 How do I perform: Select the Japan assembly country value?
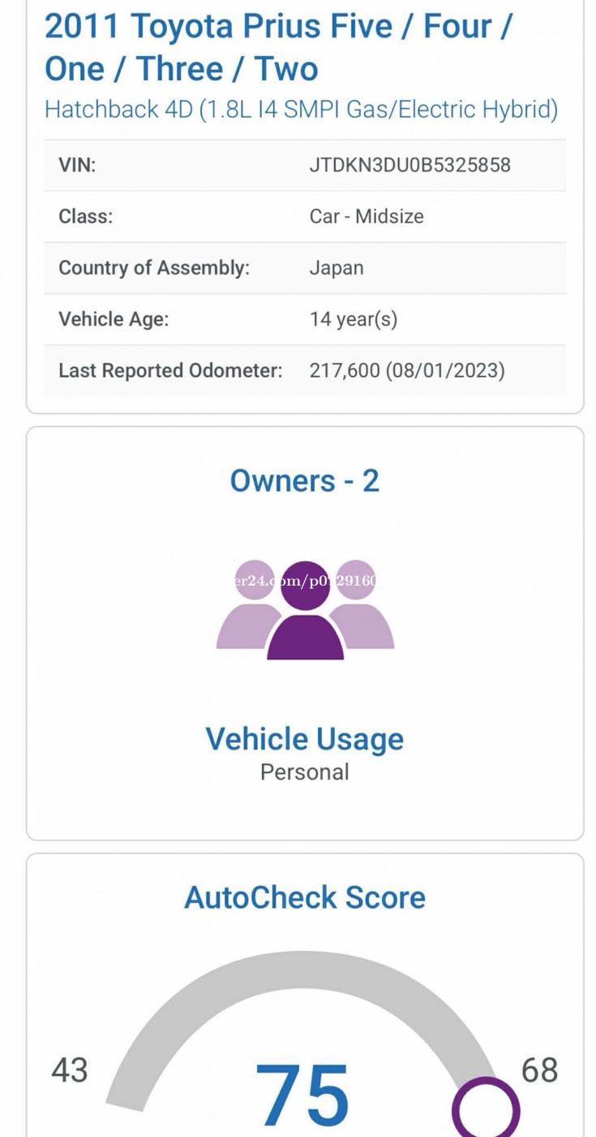(337, 268)
